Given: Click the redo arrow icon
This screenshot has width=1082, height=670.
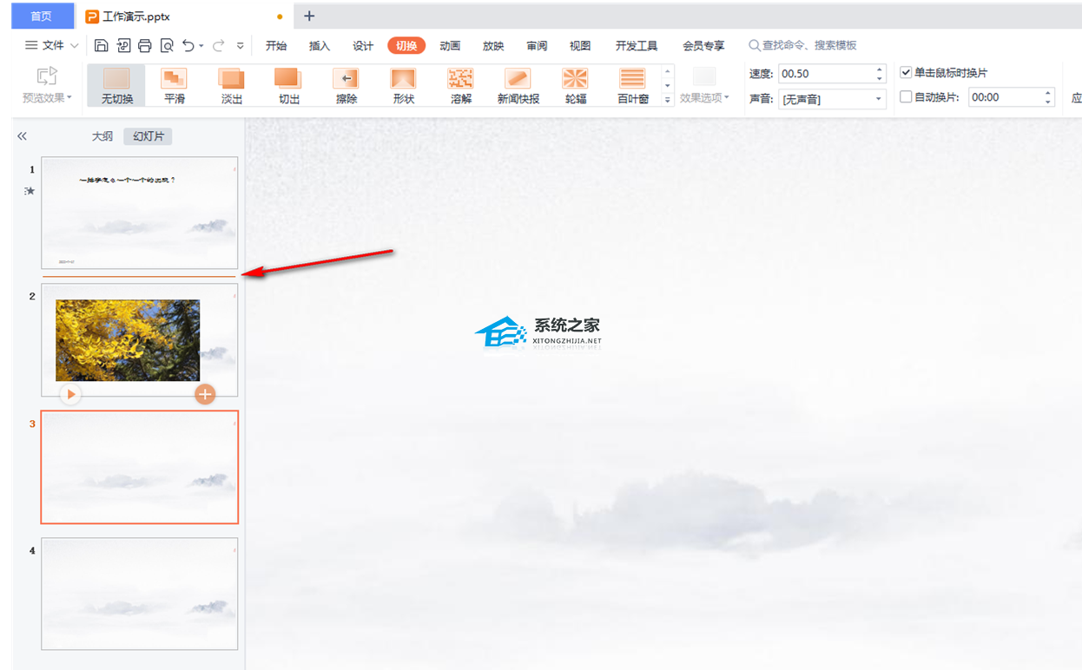Looking at the screenshot, I should point(219,45).
